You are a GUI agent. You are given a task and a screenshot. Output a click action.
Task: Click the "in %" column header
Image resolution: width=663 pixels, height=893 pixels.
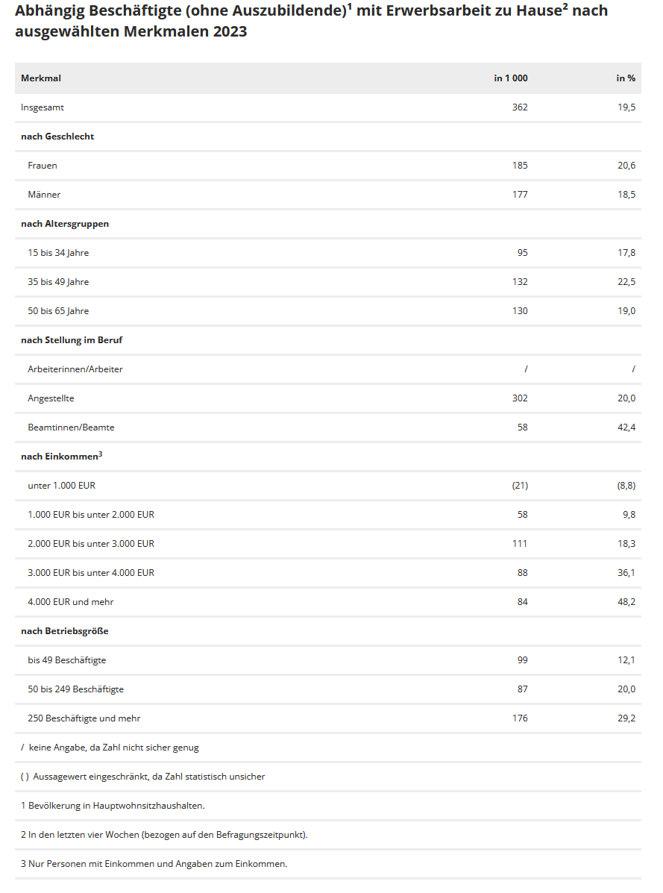coord(626,78)
